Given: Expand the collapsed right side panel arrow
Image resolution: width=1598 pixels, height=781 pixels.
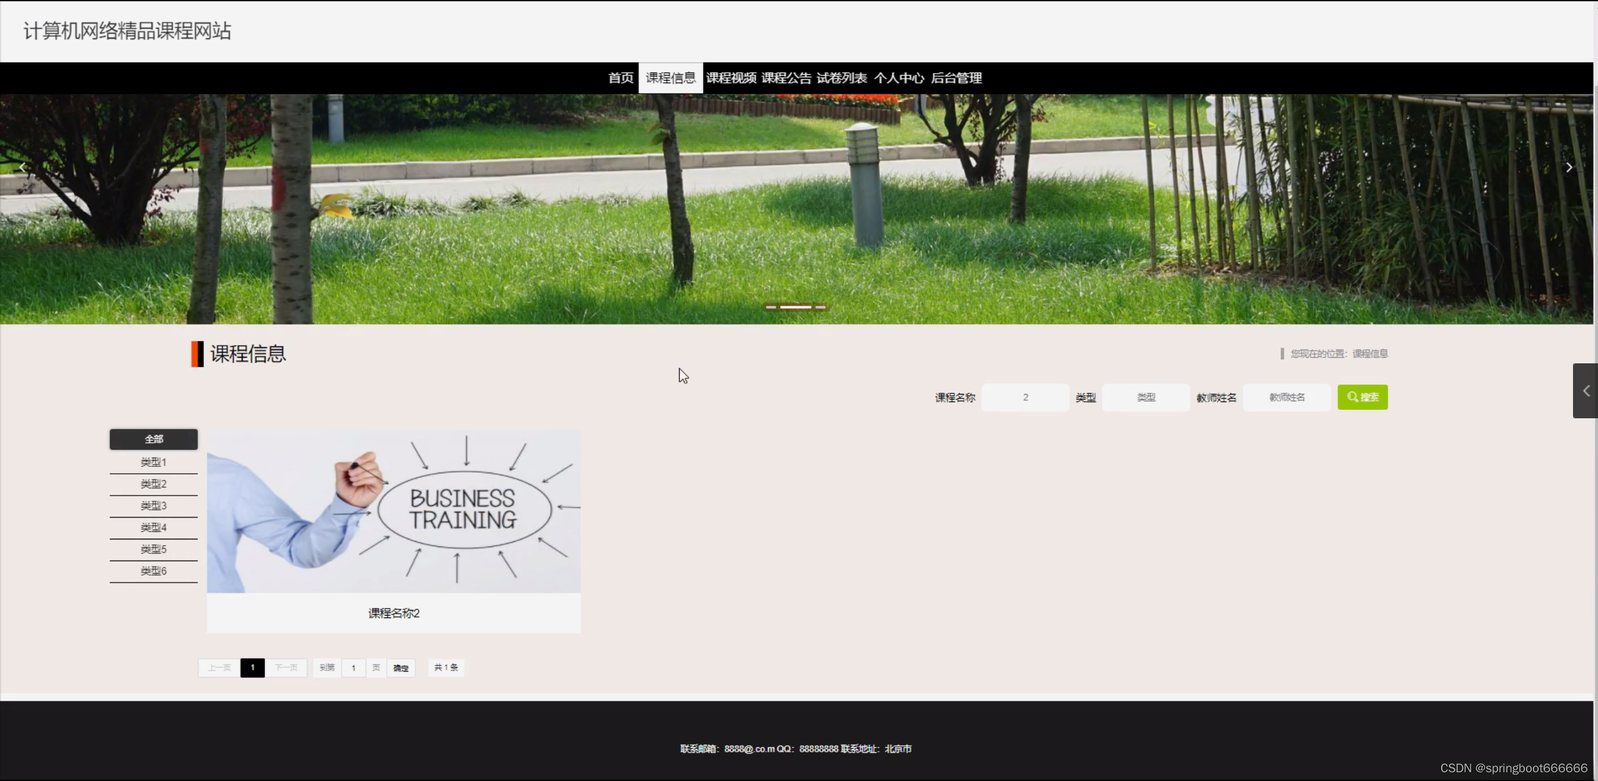Looking at the screenshot, I should click(x=1586, y=391).
